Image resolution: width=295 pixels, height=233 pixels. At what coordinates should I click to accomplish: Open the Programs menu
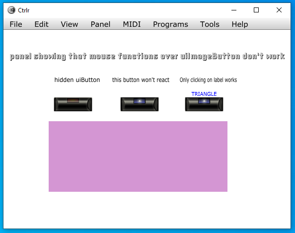[x=170, y=24]
